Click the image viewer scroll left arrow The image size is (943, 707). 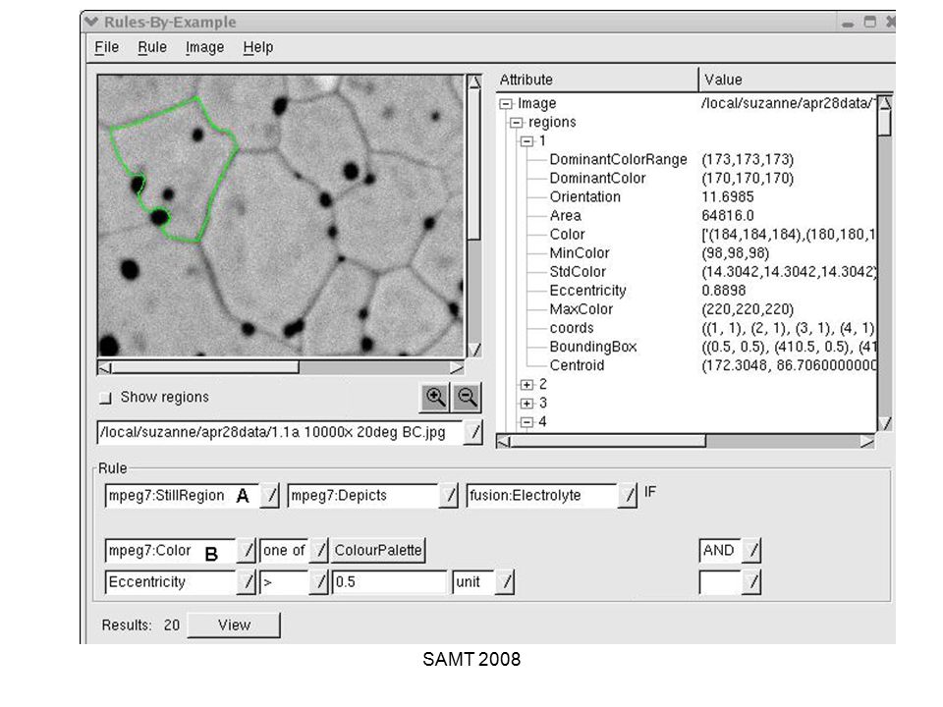(105, 367)
